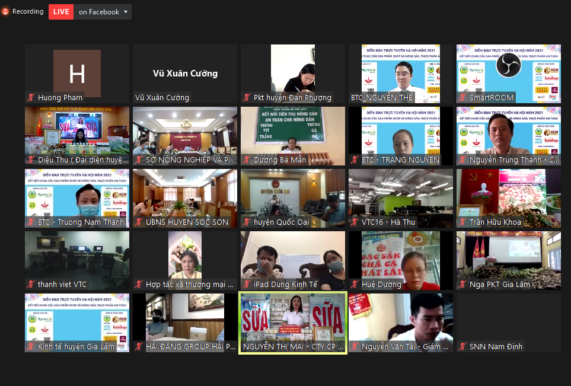The width and height of the screenshot is (571, 386).
Task: Click muted mic icon on SNN Nam Định
Action: tap(462, 347)
